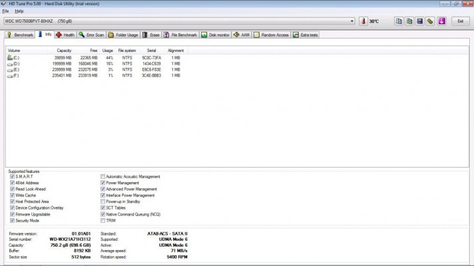Toggle the TRIM checkbox
Screen dimensions: 474x266
[x=103, y=221]
